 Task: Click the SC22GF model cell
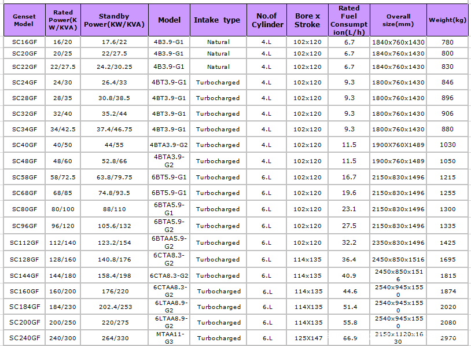click(x=24, y=67)
